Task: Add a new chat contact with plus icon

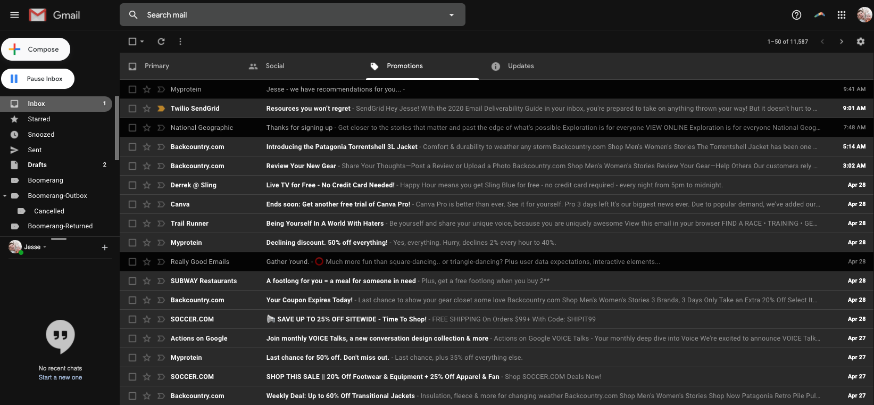Action: click(105, 247)
